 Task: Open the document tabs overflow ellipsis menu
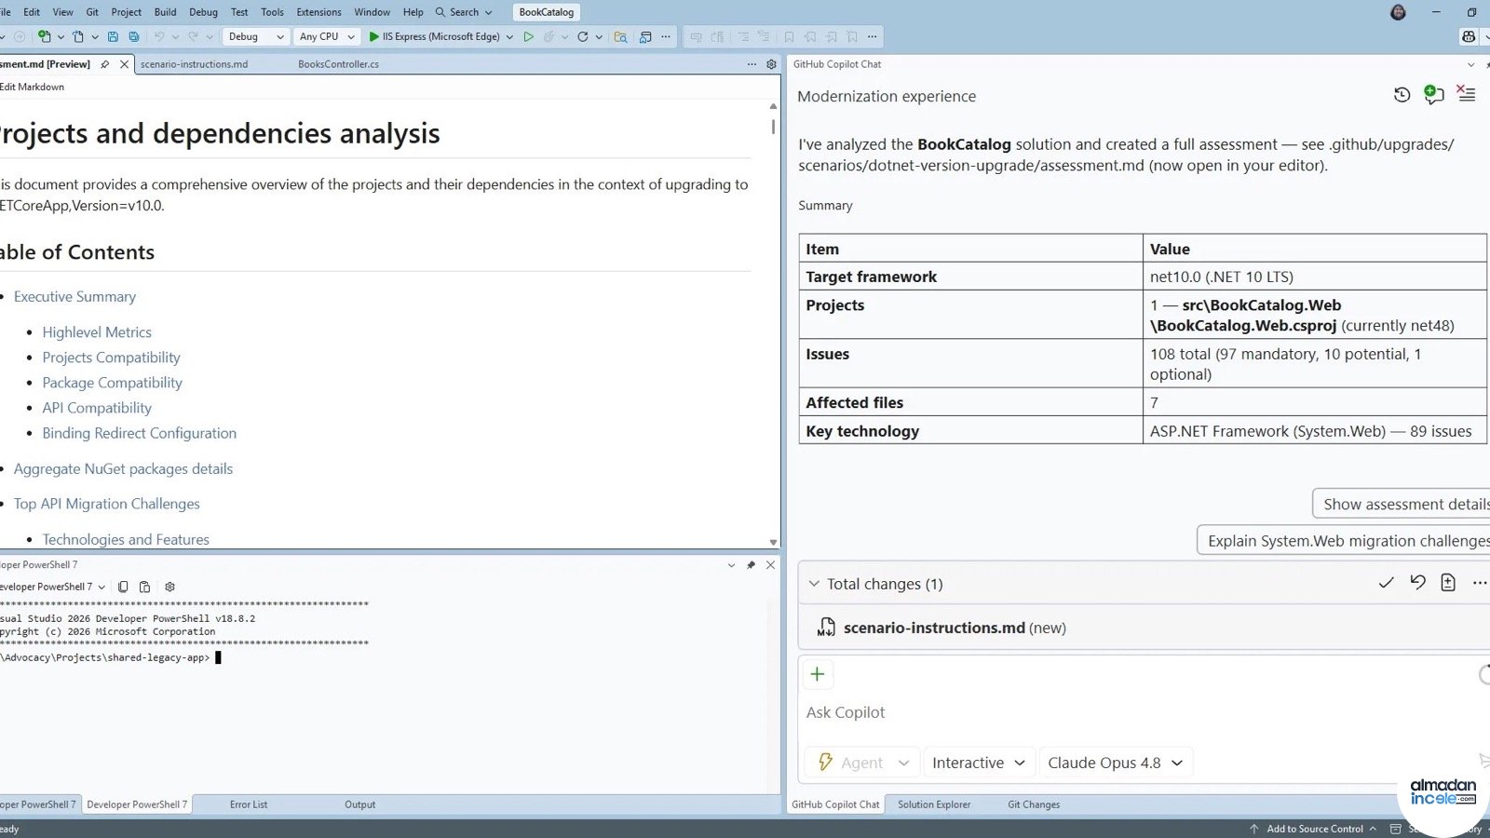(x=752, y=64)
